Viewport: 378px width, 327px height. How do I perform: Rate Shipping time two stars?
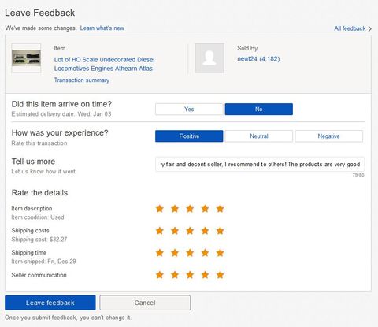coord(175,253)
